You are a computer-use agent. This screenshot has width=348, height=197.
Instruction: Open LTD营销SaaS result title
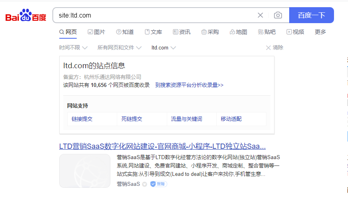tap(162, 146)
